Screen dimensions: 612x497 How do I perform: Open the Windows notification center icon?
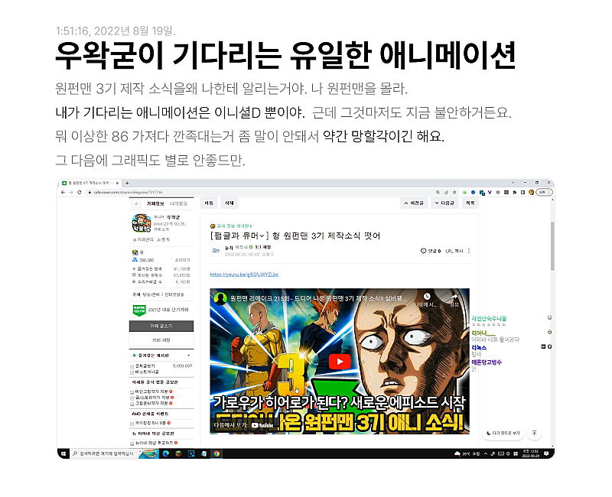(x=546, y=453)
